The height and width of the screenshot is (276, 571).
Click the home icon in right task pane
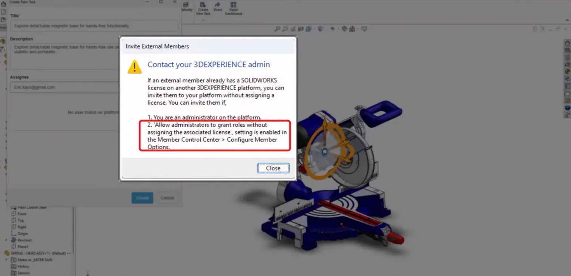[567, 44]
